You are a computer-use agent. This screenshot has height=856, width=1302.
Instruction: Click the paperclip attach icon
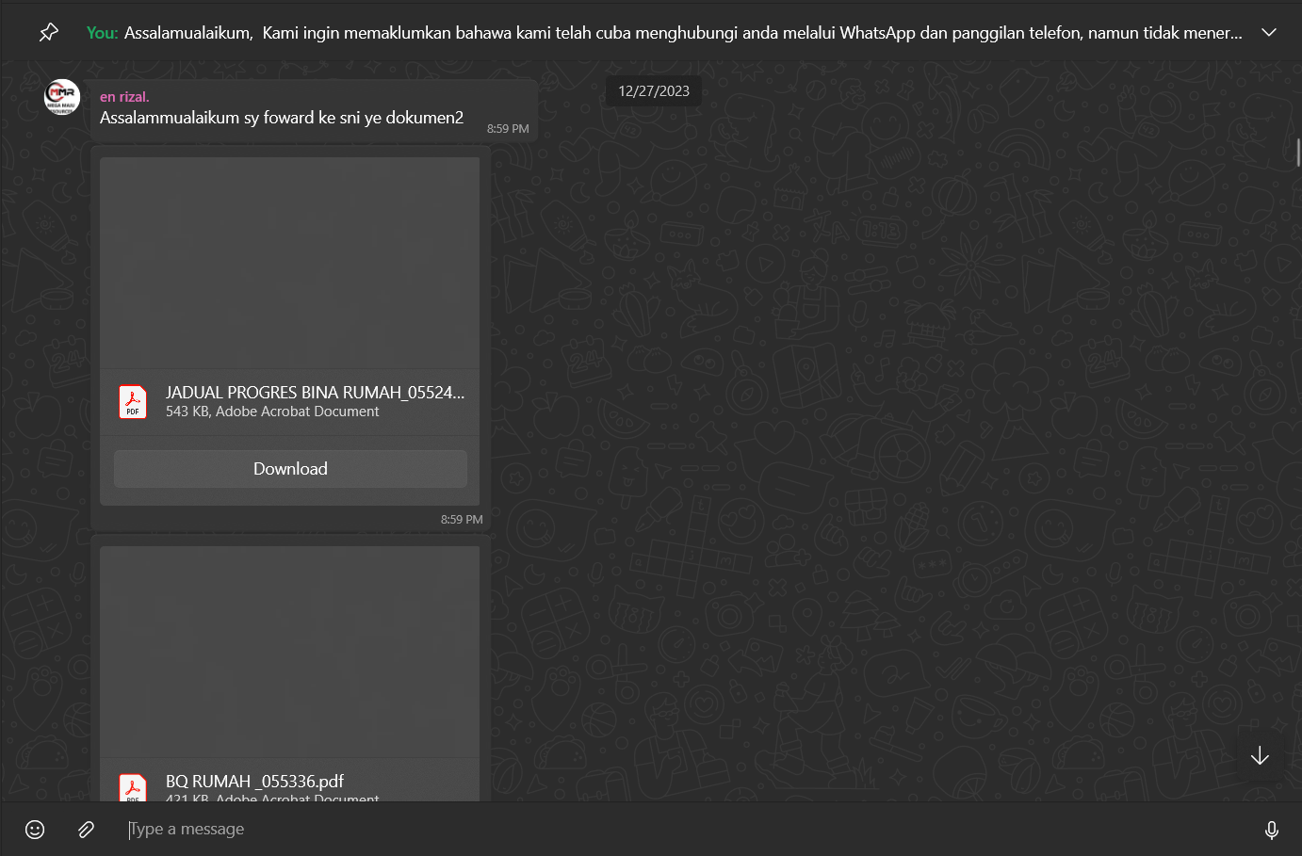(x=86, y=830)
